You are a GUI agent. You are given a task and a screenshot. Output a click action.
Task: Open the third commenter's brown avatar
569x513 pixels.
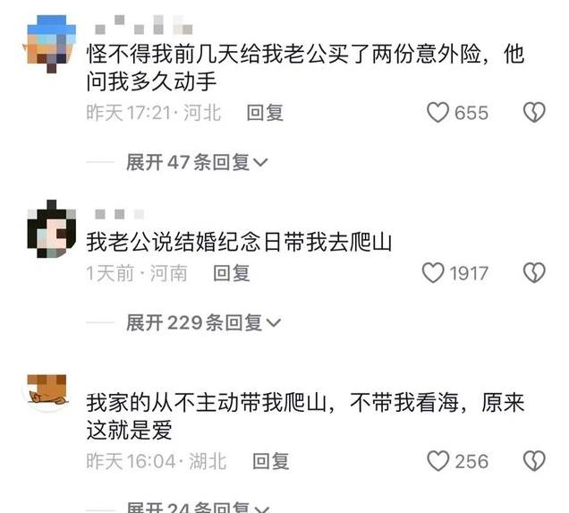47,393
